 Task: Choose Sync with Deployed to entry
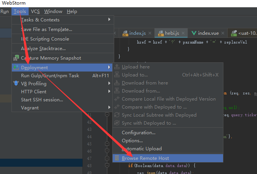pos(168,123)
